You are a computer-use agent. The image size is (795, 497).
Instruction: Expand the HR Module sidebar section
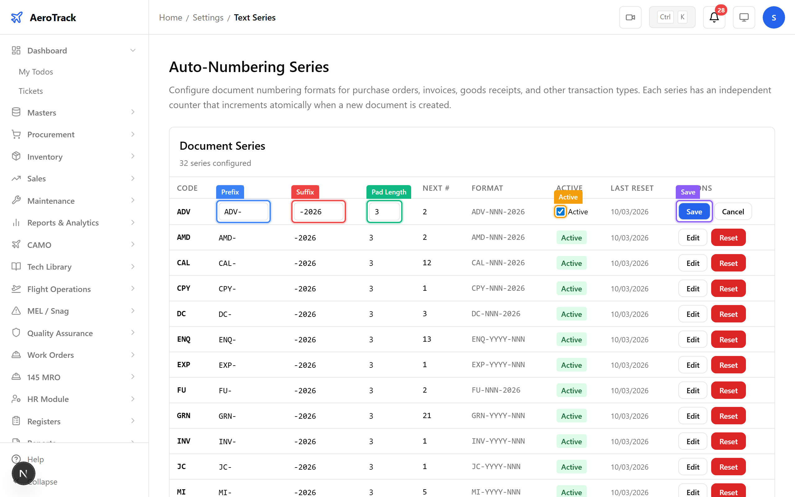point(133,399)
